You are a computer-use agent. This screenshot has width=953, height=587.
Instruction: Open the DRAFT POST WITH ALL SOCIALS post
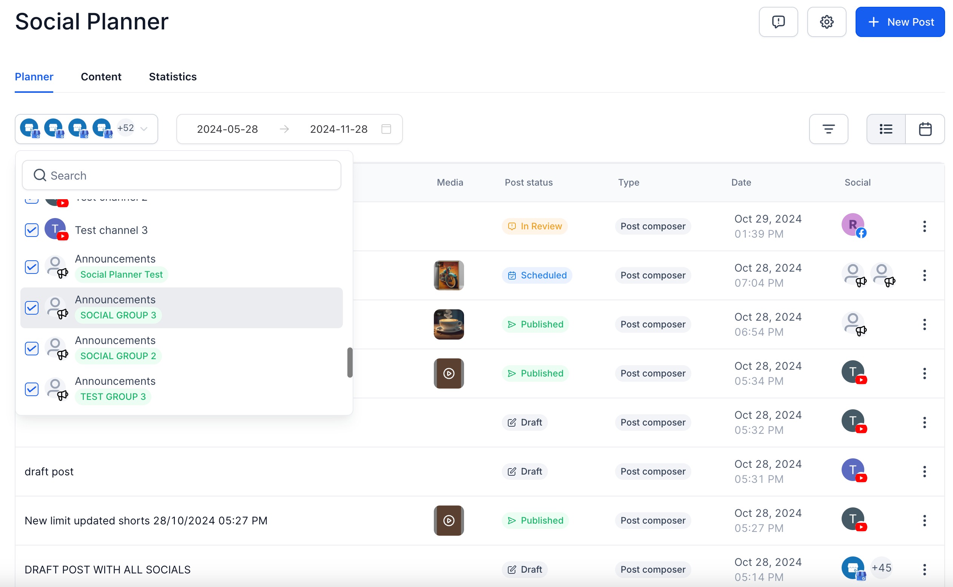(108, 570)
